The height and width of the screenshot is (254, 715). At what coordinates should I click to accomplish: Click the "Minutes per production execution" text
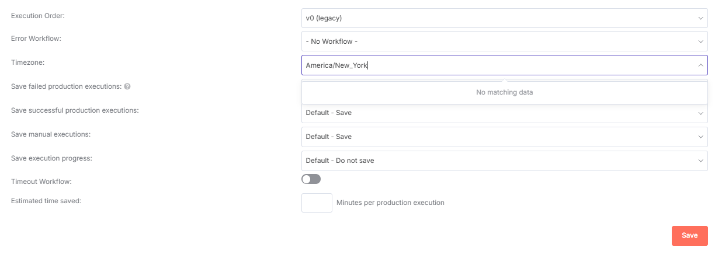tap(390, 203)
